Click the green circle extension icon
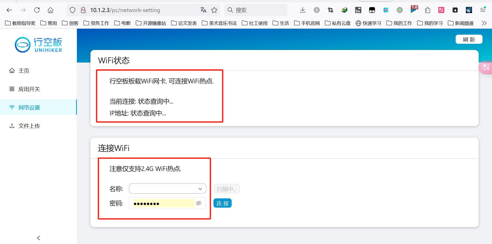The width and height of the screenshot is (492, 244). click(400, 10)
